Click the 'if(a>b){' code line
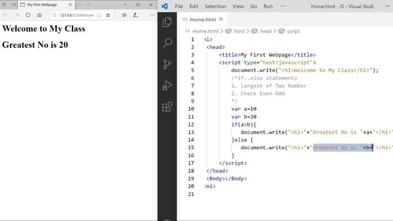Screen dimensions: 393x221 [x=244, y=125]
